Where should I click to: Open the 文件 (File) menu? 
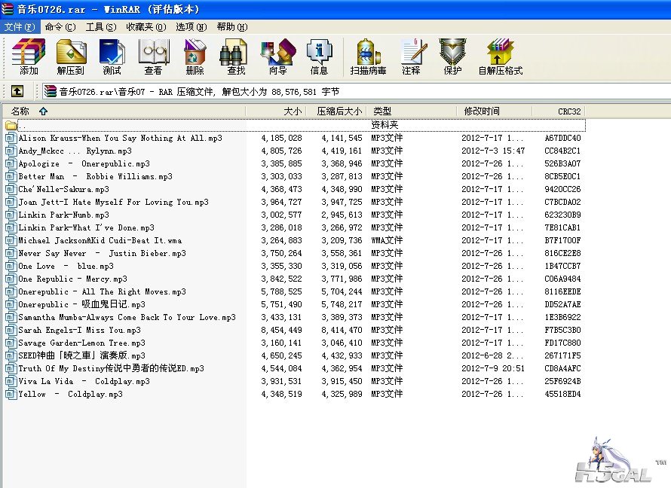[19, 26]
